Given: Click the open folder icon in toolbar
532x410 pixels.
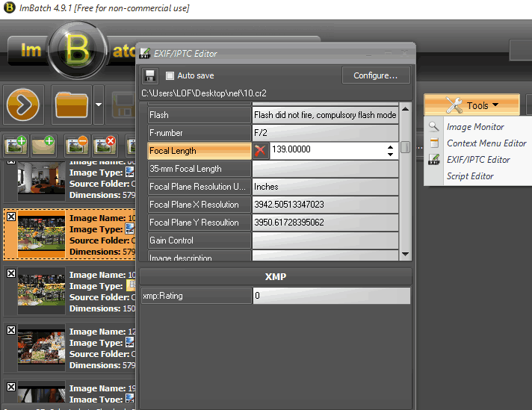Looking at the screenshot, I should [x=72, y=105].
